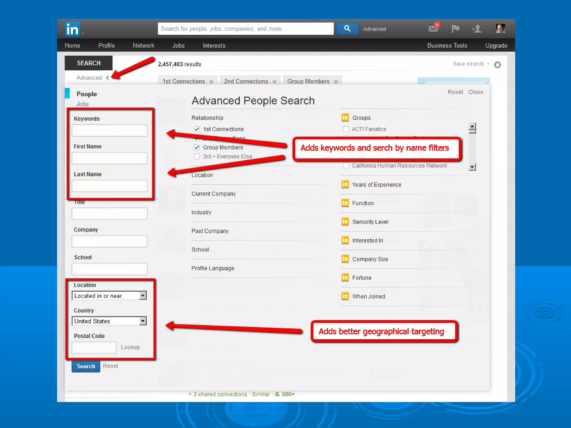Uncheck the 1st Connections checkbox
Screen dimensions: 571x428
click(197, 129)
